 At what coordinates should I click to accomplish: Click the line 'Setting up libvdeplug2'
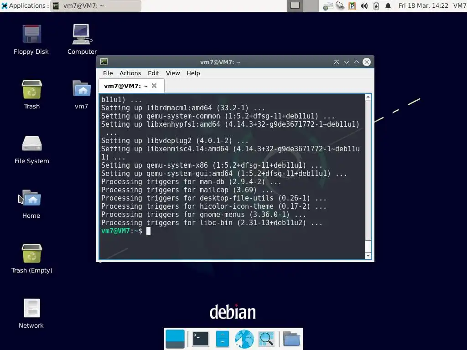[x=175, y=141]
